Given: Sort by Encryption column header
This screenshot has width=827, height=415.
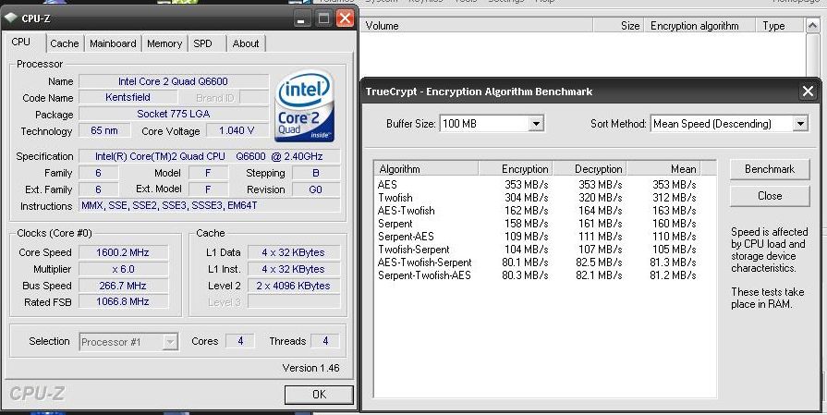Looking at the screenshot, I should point(516,169).
